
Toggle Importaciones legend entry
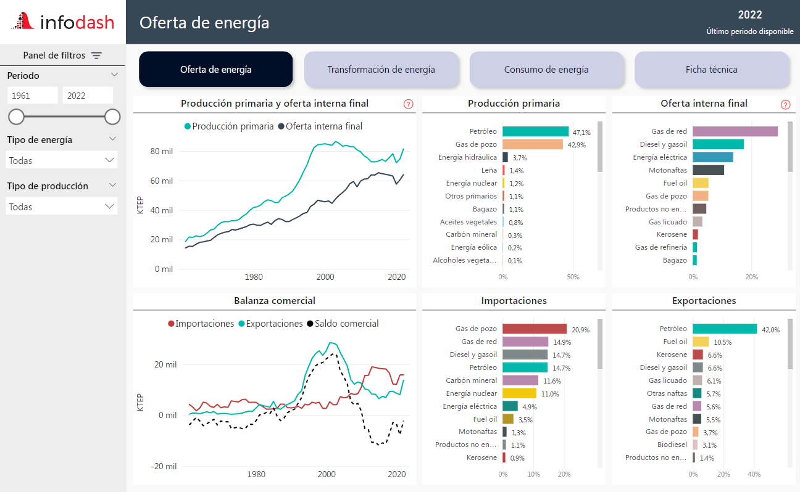201,324
